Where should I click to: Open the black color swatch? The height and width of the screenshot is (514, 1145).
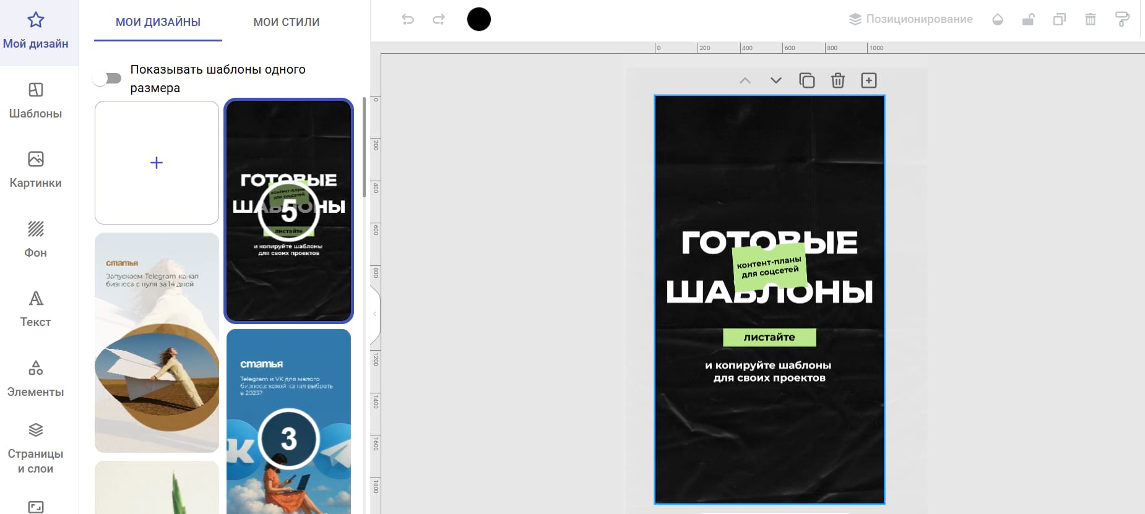click(x=478, y=19)
